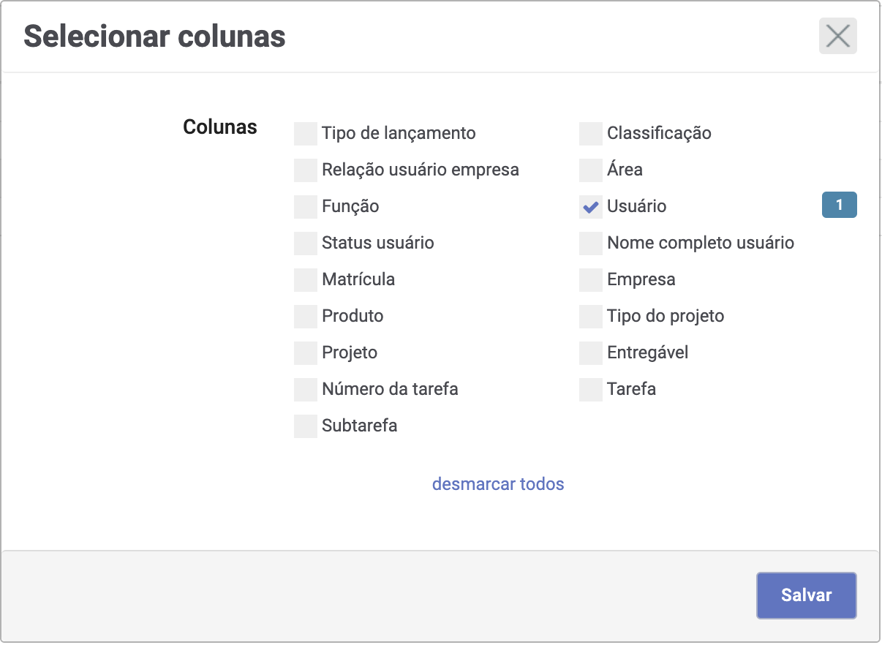Select the Área column checkbox
This screenshot has width=882, height=645.
click(x=590, y=170)
